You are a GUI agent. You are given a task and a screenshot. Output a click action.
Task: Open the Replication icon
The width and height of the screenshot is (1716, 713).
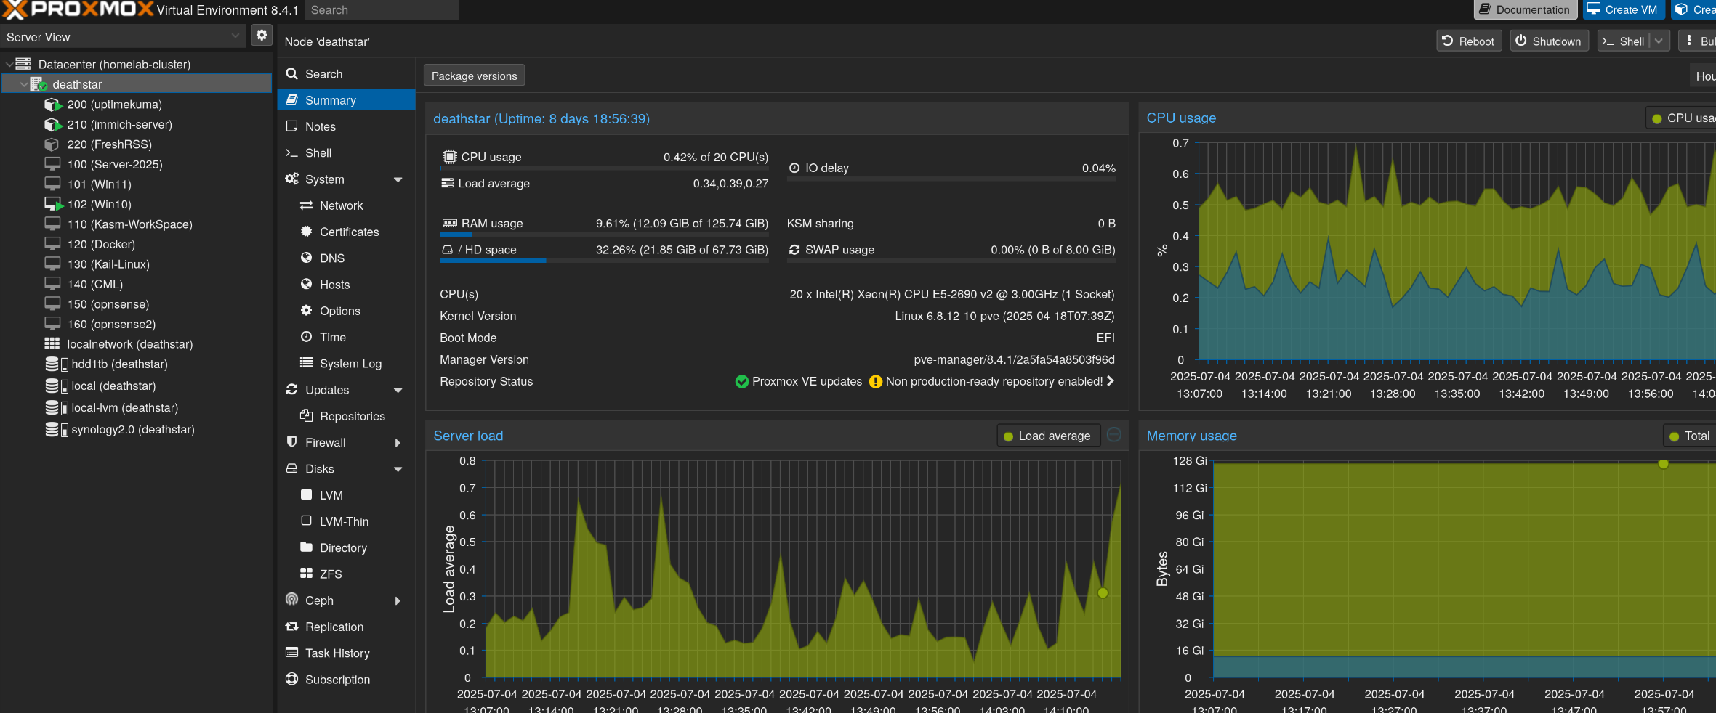click(292, 627)
